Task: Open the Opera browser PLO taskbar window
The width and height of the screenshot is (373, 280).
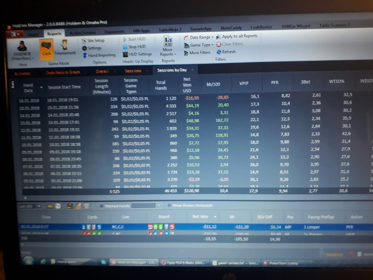Action: coord(184,262)
